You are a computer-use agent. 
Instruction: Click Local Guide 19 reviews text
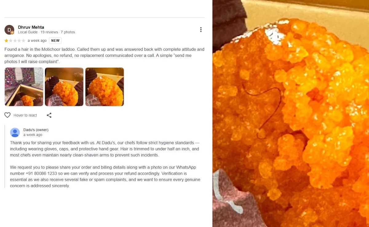click(38, 32)
